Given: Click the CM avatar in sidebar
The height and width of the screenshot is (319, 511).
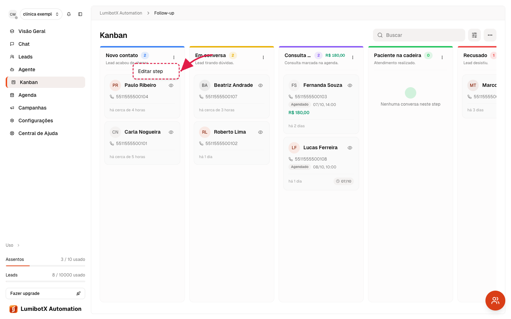Looking at the screenshot, I should click(x=13, y=14).
